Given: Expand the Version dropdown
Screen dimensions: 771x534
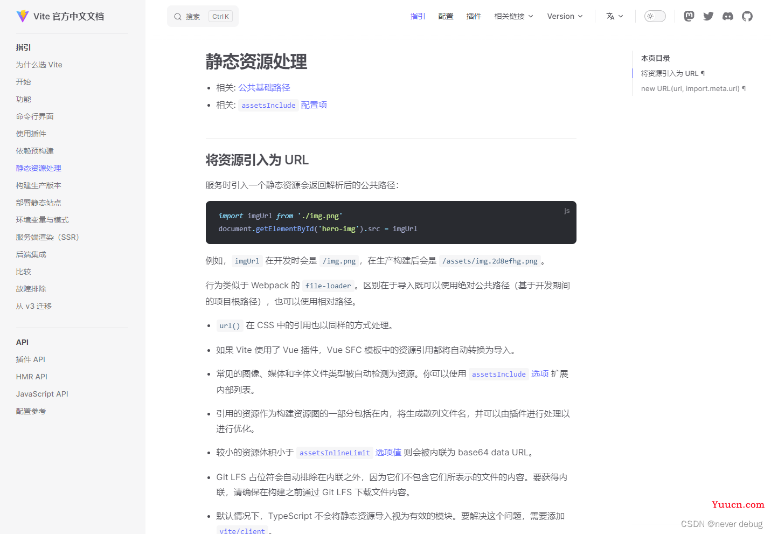Looking at the screenshot, I should point(565,16).
